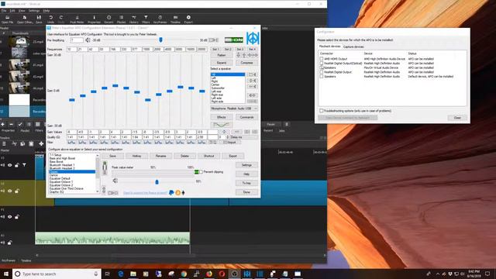Click the Peace Settings button
The width and height of the screenshot is (496, 279).
246,165
